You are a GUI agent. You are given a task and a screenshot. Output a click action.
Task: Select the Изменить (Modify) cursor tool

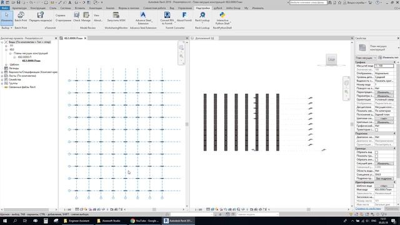point(7,18)
